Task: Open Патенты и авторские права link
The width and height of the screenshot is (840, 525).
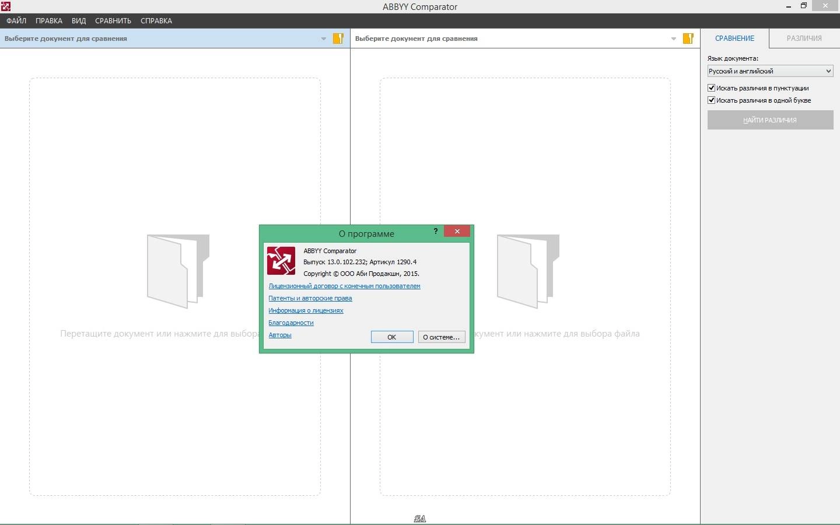Action: (310, 298)
